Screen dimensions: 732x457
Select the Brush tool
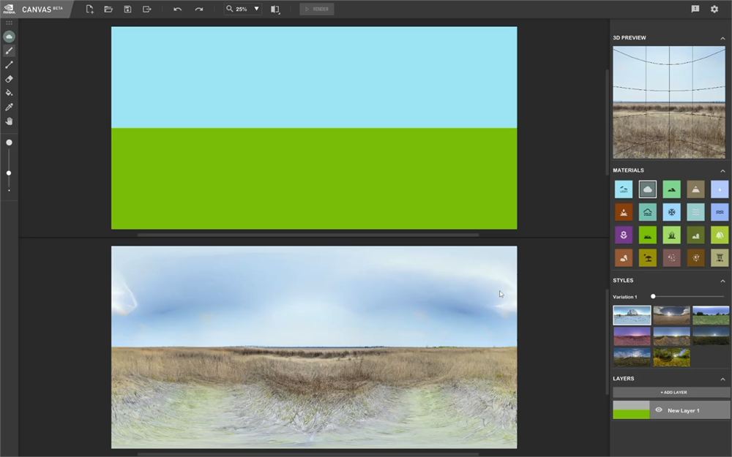tap(9, 51)
